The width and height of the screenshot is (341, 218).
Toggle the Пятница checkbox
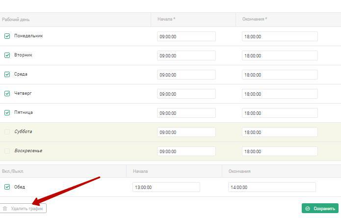7,112
